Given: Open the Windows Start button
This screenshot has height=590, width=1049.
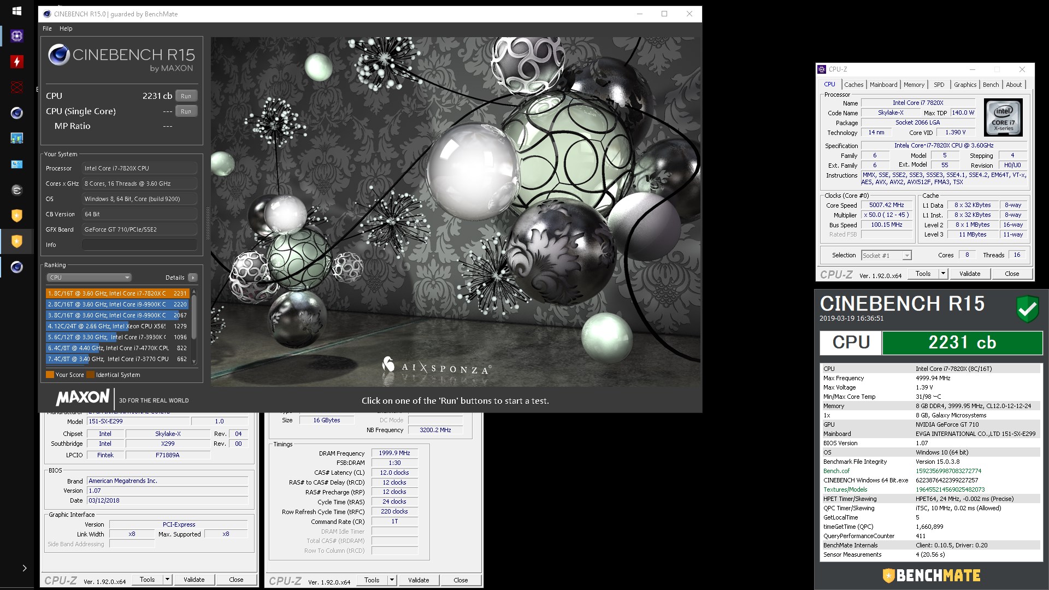Looking at the screenshot, I should pyautogui.click(x=16, y=11).
